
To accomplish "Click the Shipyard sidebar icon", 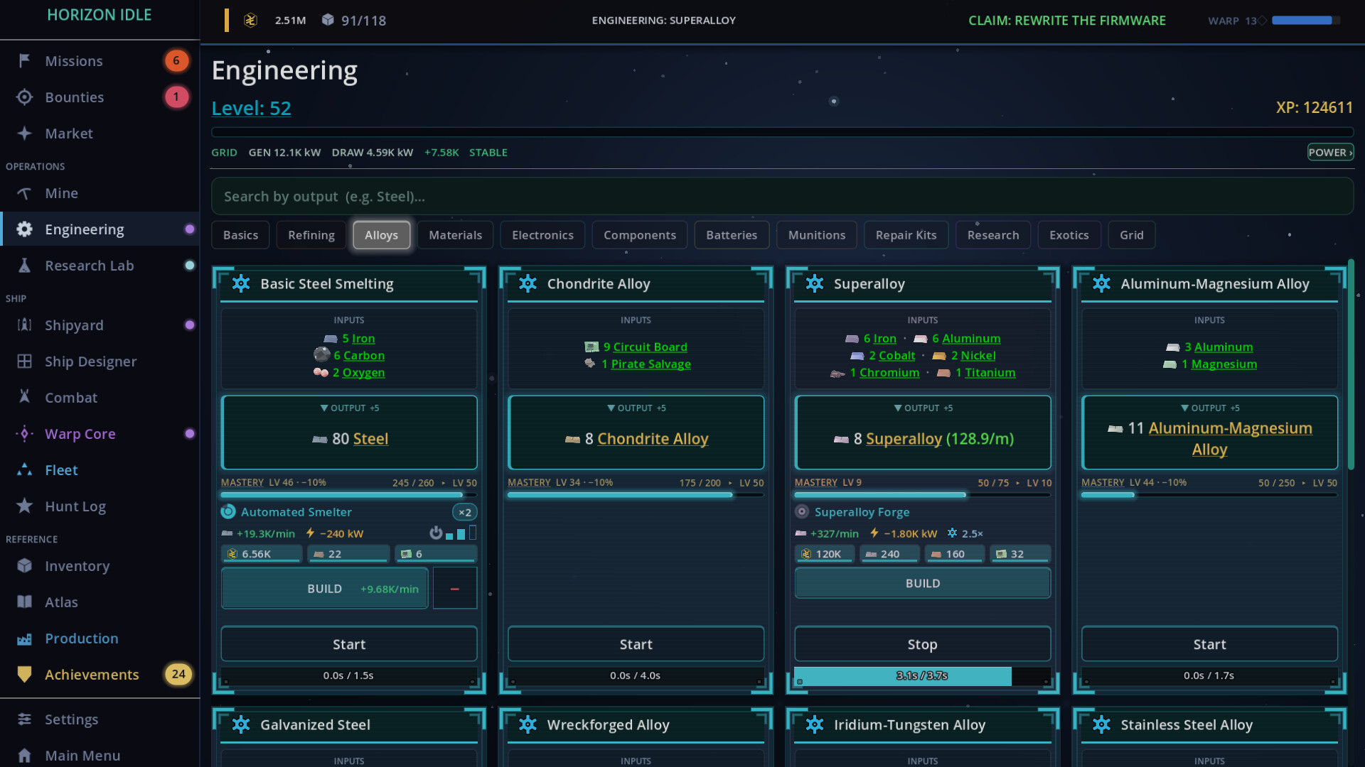I will (24, 325).
